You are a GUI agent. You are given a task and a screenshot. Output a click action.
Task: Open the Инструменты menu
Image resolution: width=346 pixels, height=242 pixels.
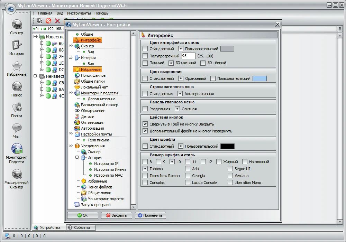[x=79, y=13]
